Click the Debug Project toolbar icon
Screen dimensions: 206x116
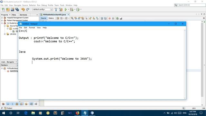coord(71,9)
